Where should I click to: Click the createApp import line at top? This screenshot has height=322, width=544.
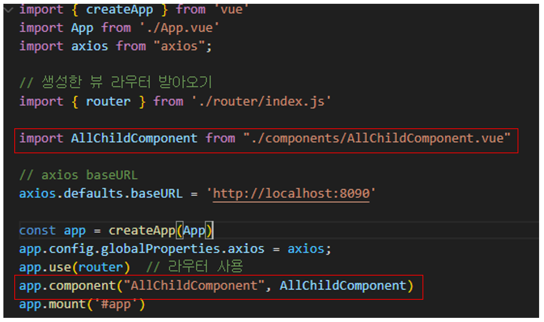(133, 10)
